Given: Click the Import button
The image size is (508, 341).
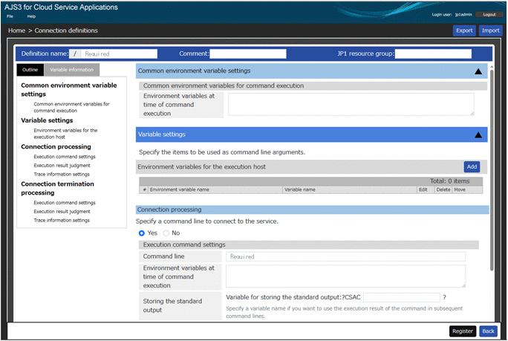Looking at the screenshot, I should (x=489, y=30).
